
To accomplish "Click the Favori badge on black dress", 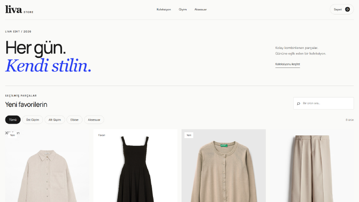I will click(102, 135).
